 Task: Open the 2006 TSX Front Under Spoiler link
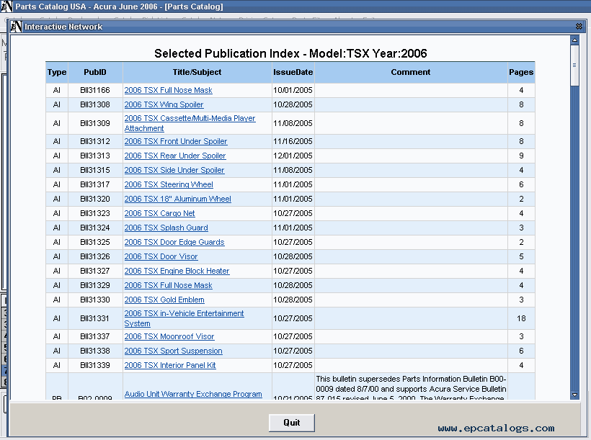[176, 141]
